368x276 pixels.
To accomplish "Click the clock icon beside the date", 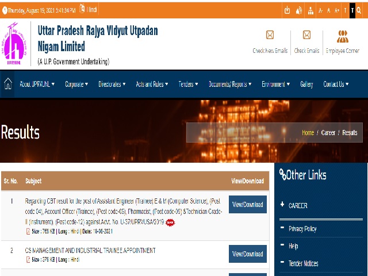I will click(x=5, y=10).
